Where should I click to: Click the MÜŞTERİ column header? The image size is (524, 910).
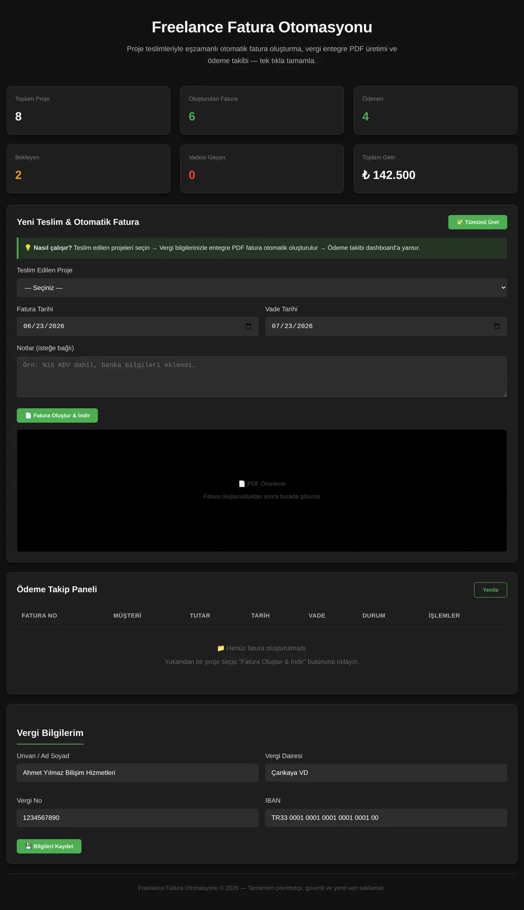(x=128, y=616)
